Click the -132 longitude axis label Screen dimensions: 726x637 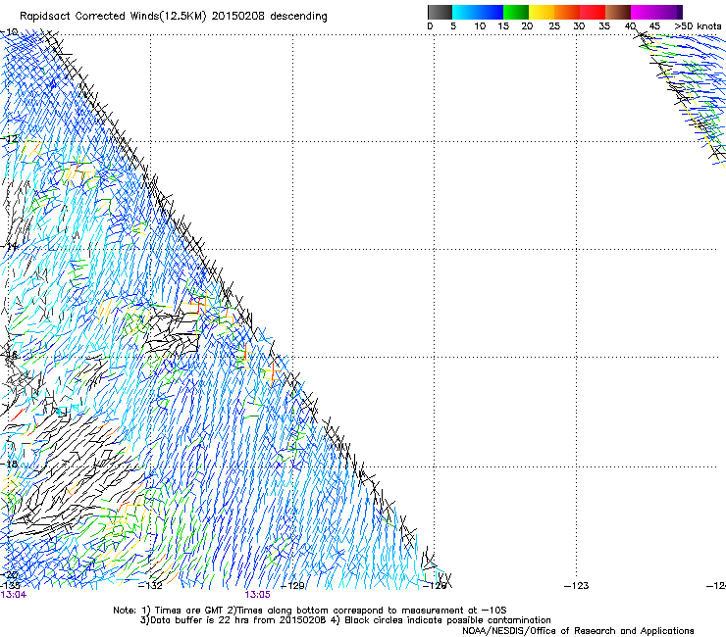click(x=150, y=586)
